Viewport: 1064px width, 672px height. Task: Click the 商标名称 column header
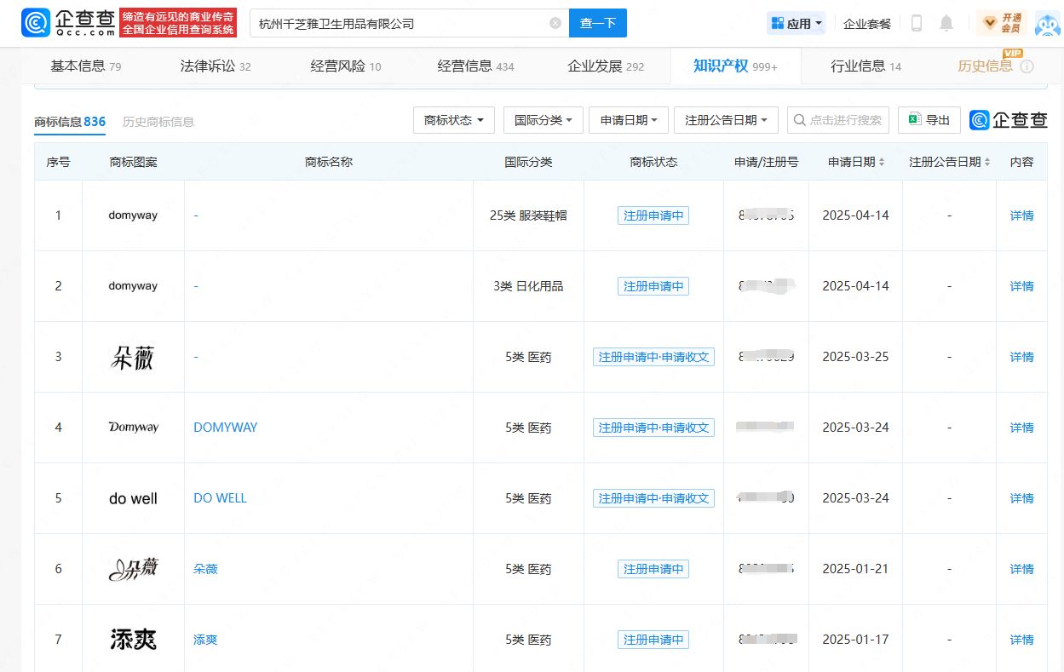point(329,162)
